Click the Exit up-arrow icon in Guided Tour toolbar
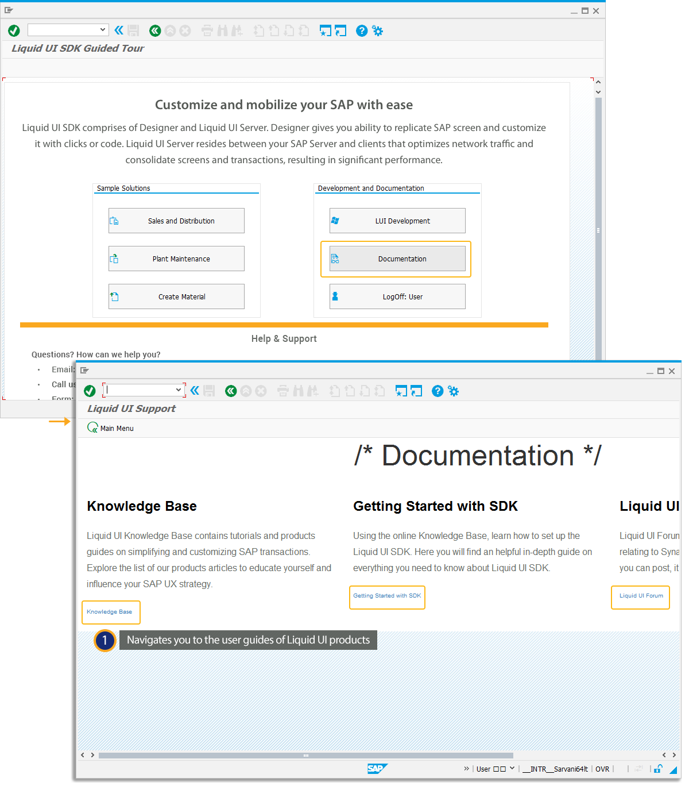Image resolution: width=689 pixels, height=786 pixels. [x=170, y=30]
